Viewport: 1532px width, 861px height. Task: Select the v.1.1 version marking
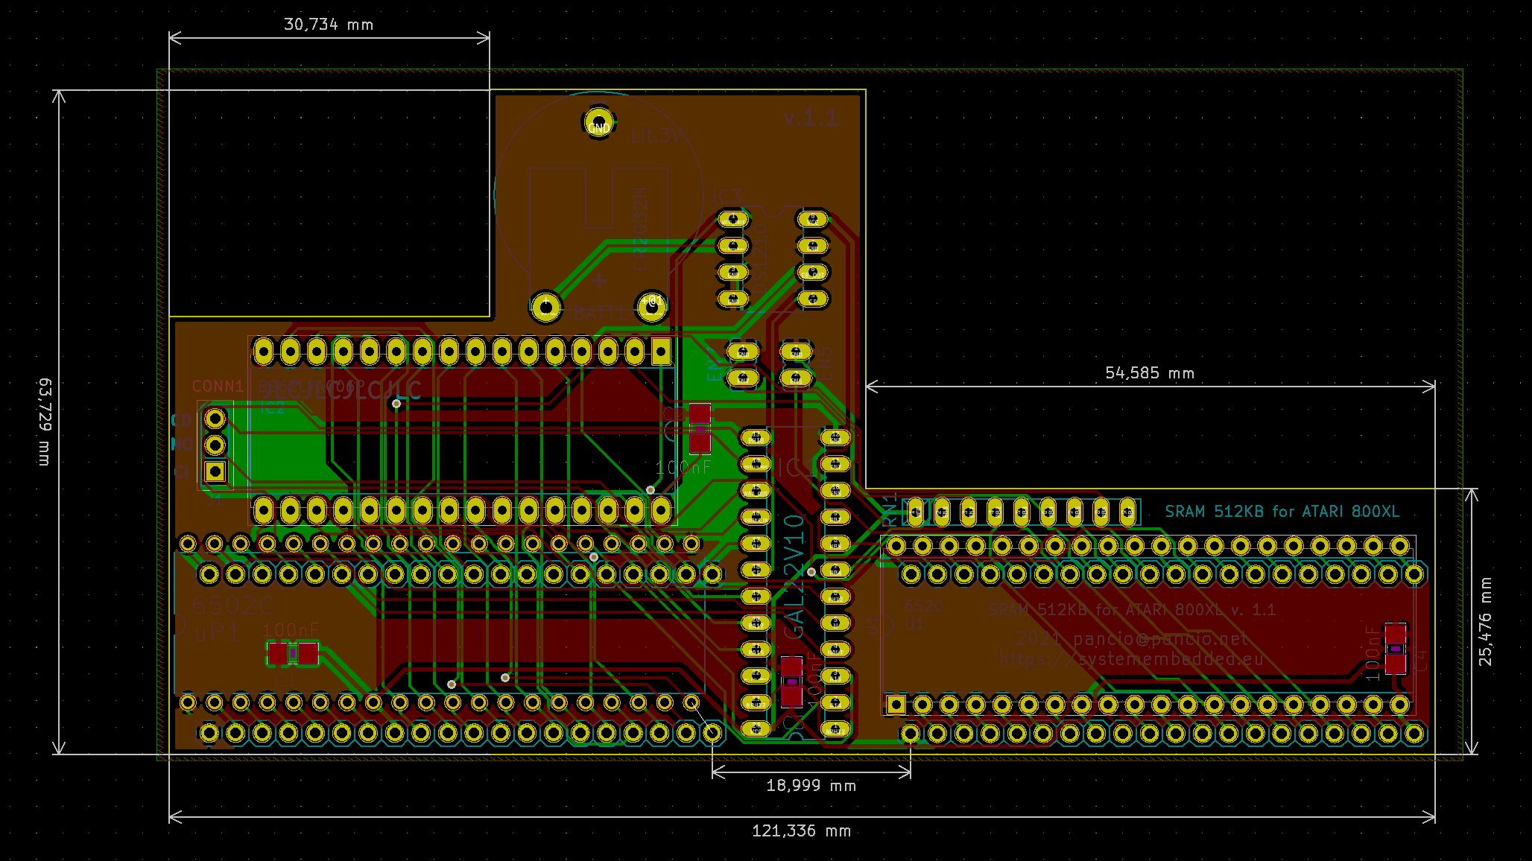click(x=809, y=116)
